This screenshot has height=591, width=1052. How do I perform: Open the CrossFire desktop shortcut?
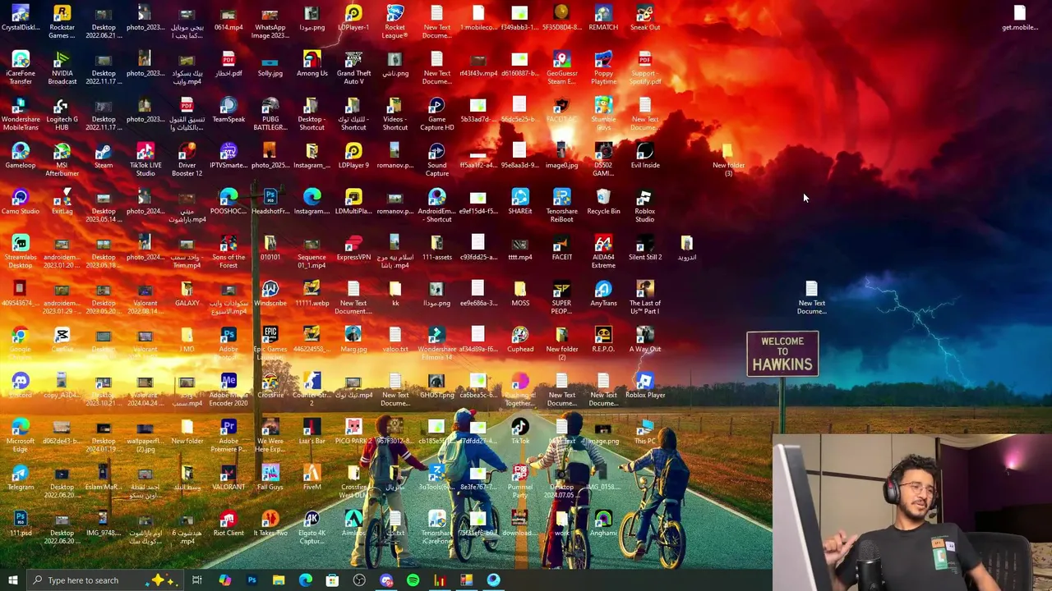[x=270, y=385]
